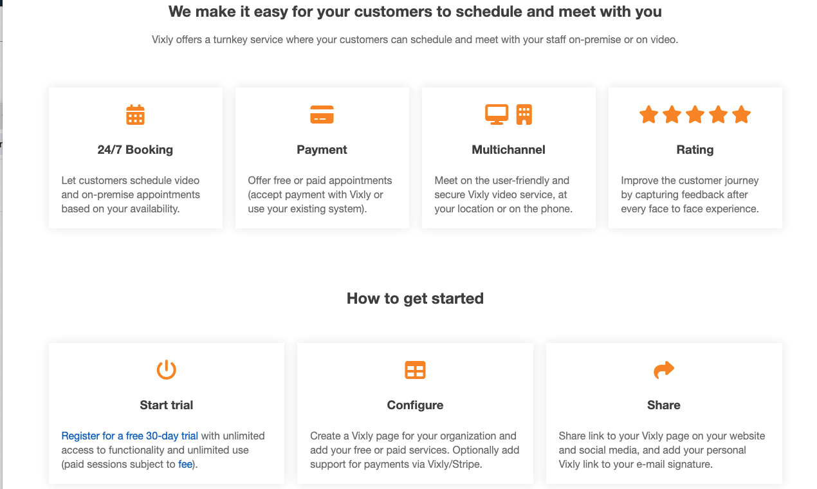
Task: Click the Rating card title
Action: point(695,149)
